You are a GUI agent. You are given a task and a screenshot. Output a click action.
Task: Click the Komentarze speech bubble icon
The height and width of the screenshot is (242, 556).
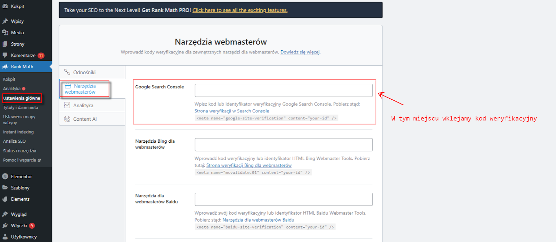tap(5, 55)
